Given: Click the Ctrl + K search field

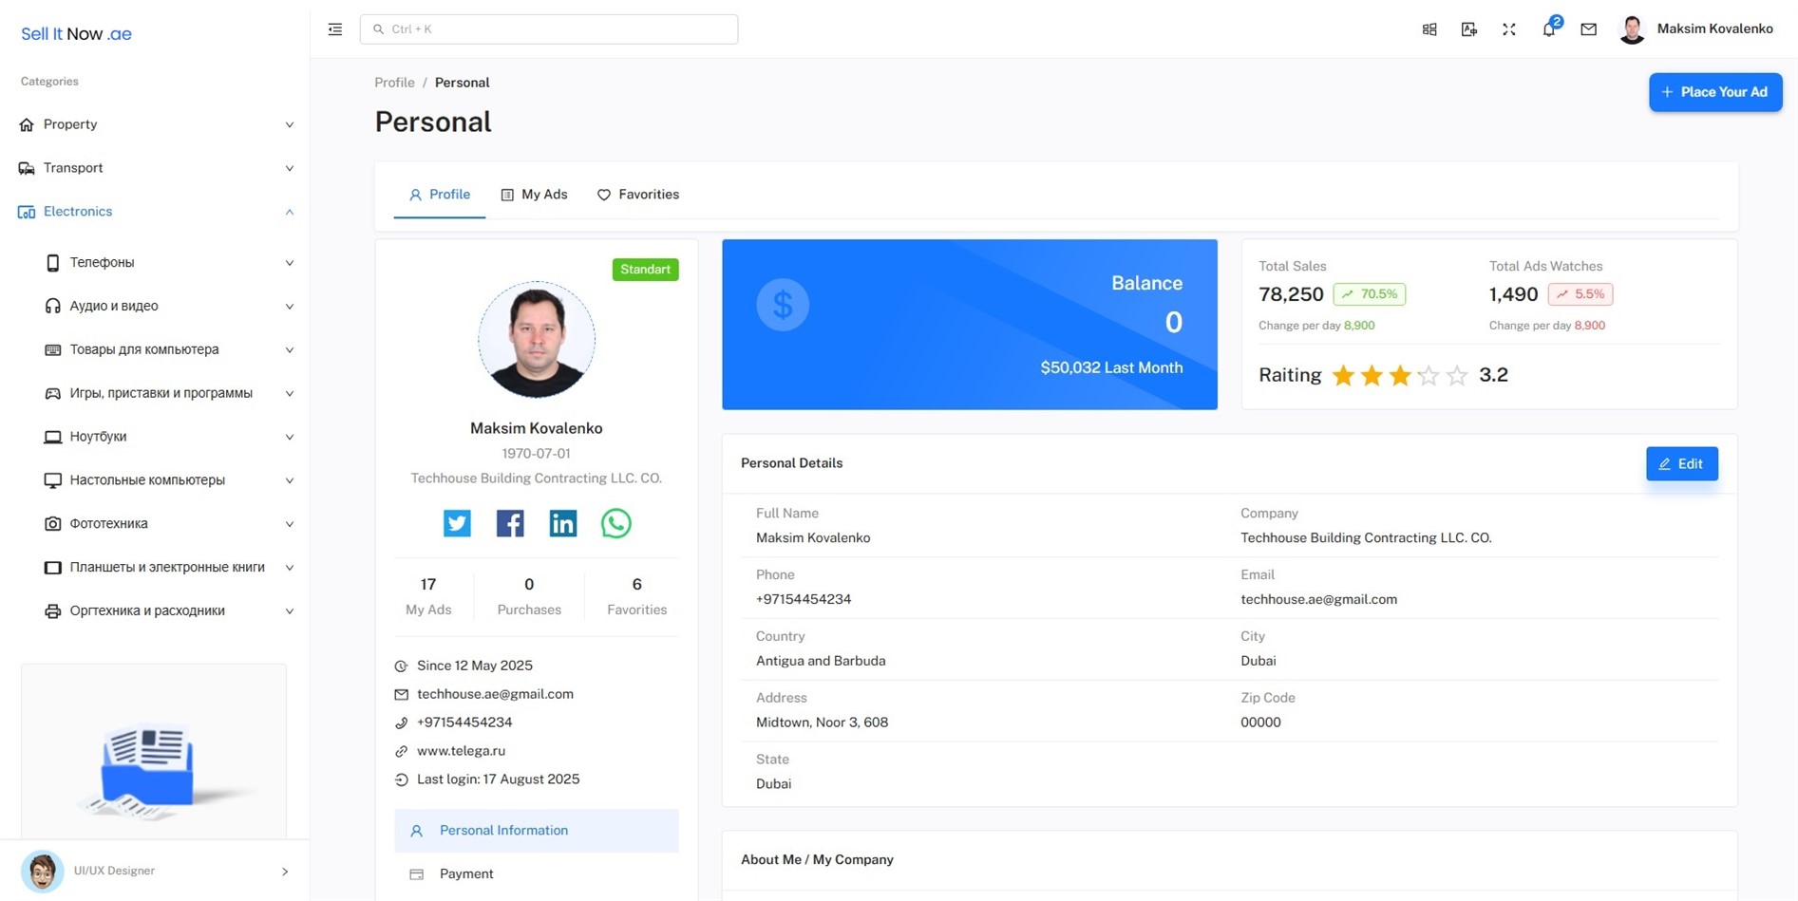Looking at the screenshot, I should point(549,29).
